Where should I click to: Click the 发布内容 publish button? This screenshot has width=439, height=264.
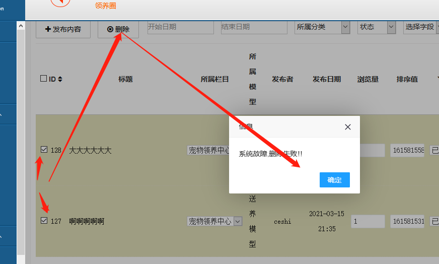[63, 29]
